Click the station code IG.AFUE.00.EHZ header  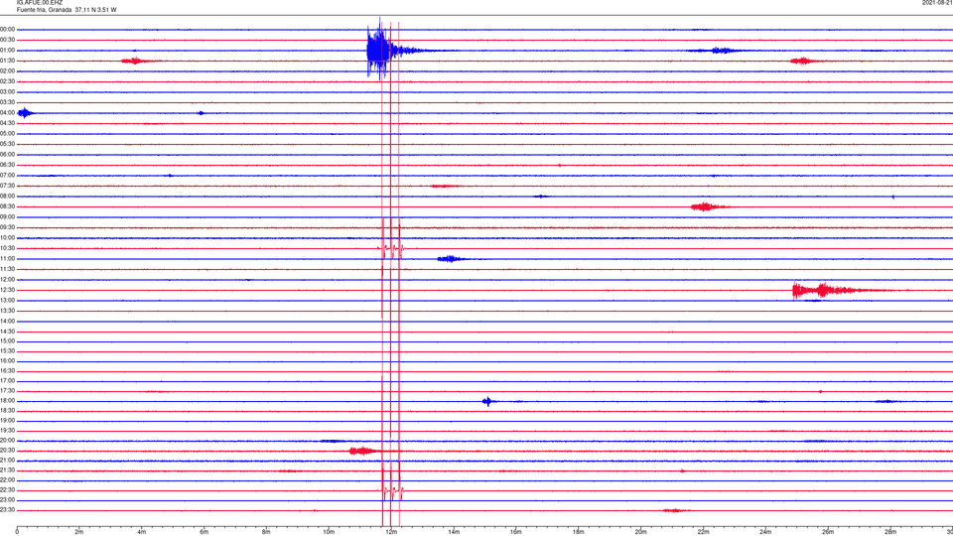pyautogui.click(x=40, y=3)
